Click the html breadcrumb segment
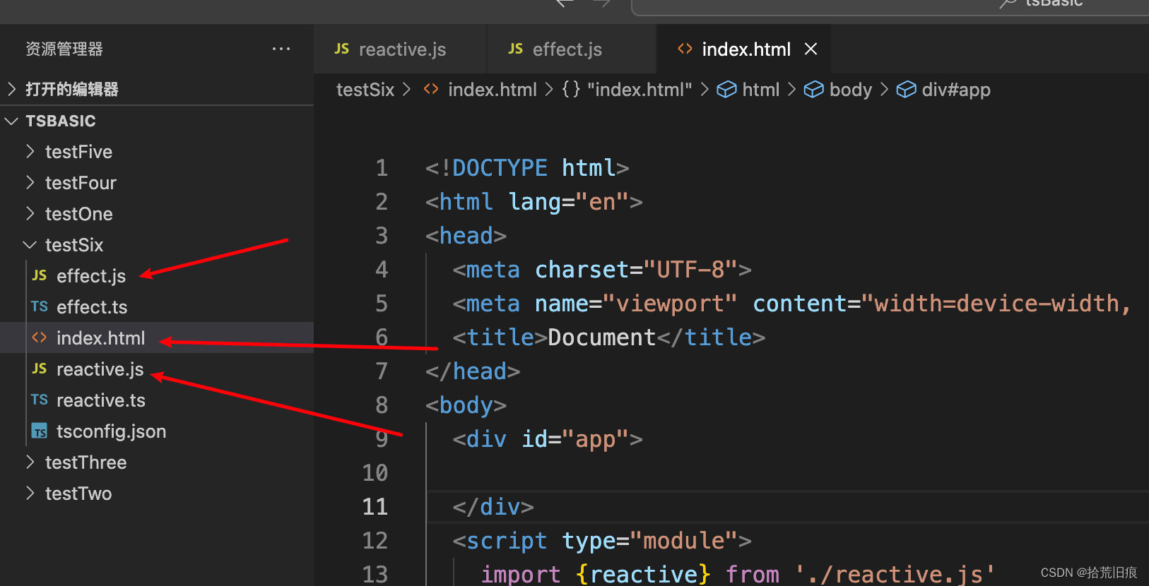 pos(761,90)
